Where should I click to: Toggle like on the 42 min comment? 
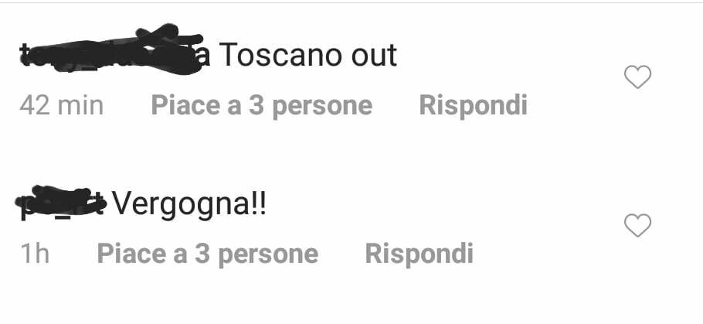tap(637, 77)
